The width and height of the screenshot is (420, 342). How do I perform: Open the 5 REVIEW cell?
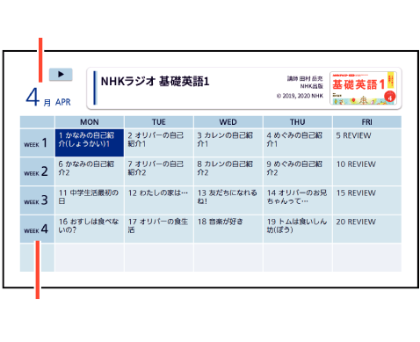(367, 142)
